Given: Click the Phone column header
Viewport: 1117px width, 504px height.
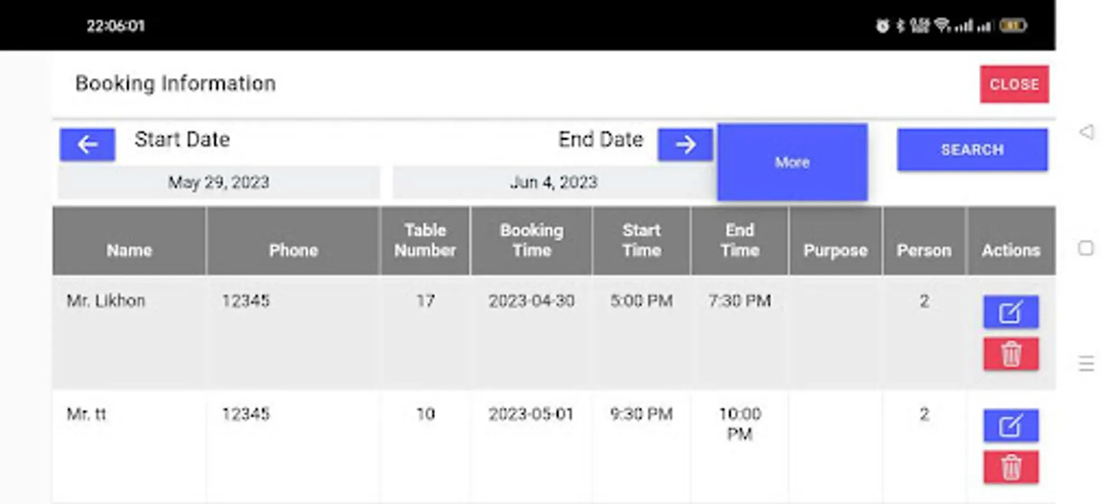Looking at the screenshot, I should pos(293,250).
